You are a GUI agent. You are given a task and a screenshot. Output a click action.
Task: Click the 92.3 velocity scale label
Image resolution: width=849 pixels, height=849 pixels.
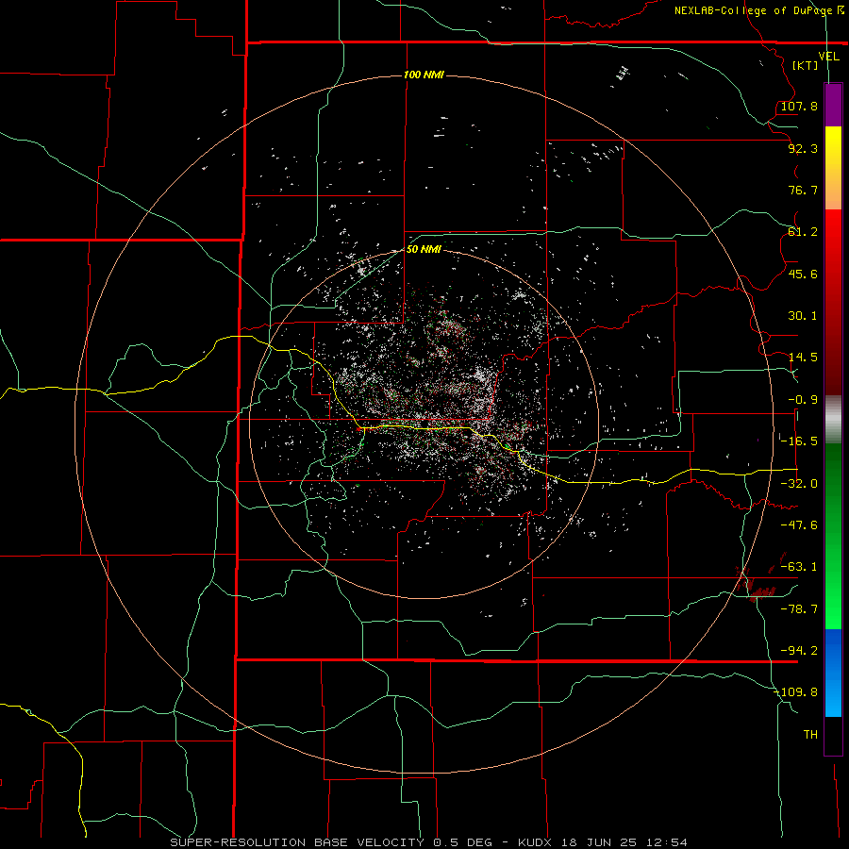coord(803,148)
